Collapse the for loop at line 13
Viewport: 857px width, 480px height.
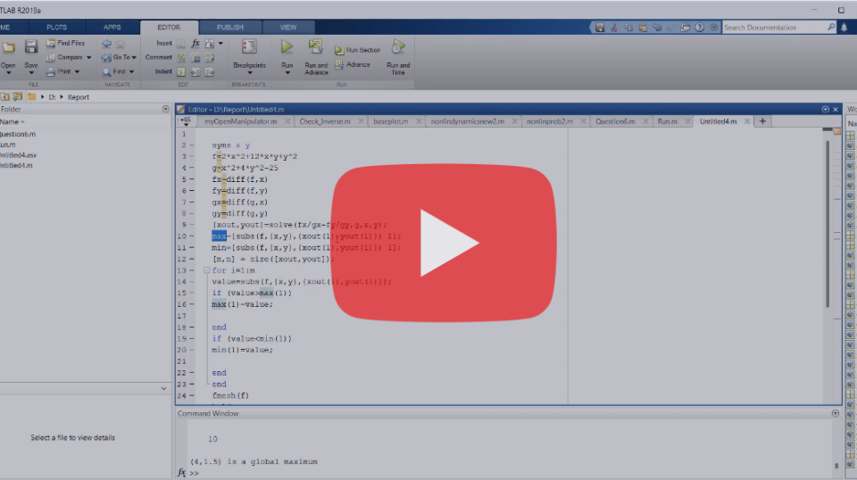pos(206,270)
